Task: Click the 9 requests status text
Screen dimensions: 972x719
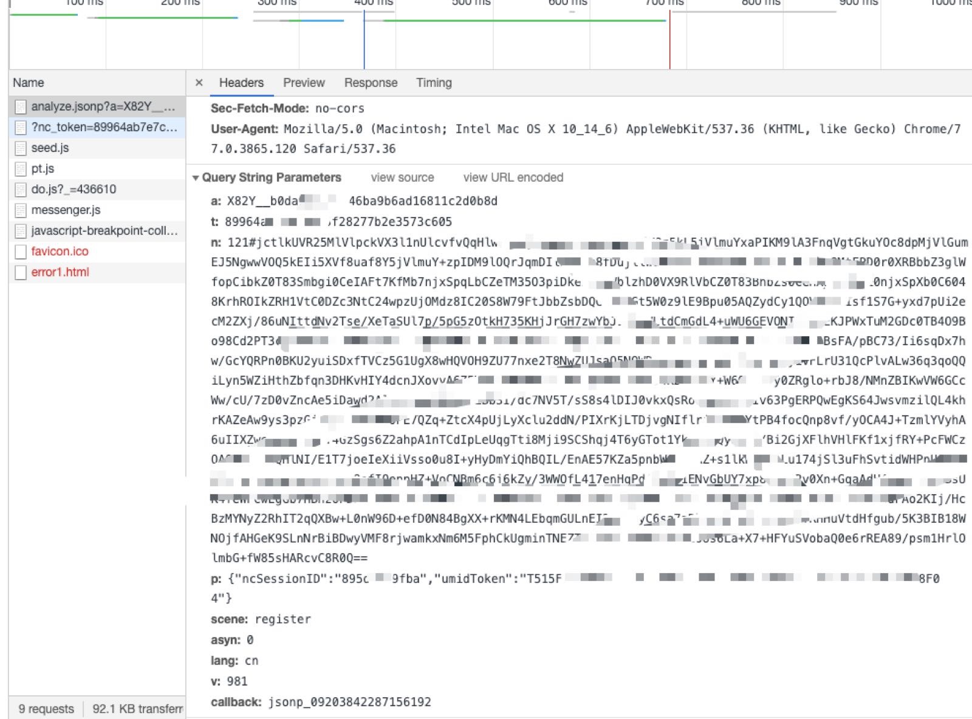Action: pyautogui.click(x=46, y=709)
